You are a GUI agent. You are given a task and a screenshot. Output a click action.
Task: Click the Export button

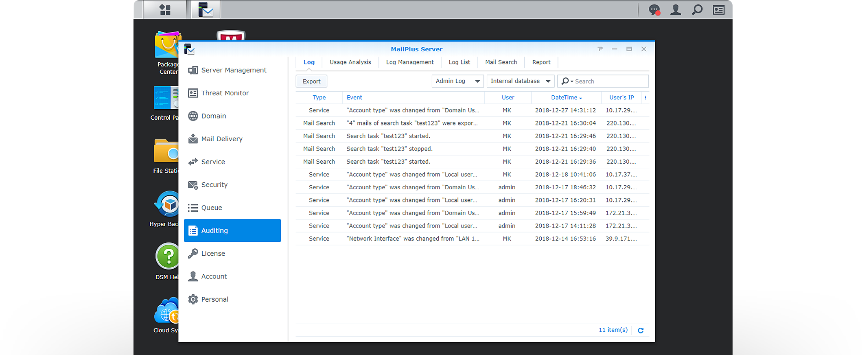(311, 81)
